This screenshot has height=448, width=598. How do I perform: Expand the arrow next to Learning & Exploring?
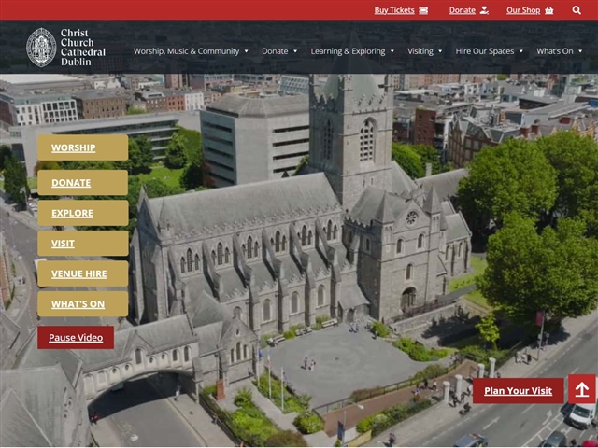[392, 51]
